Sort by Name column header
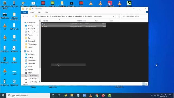 (x=45, y=21)
